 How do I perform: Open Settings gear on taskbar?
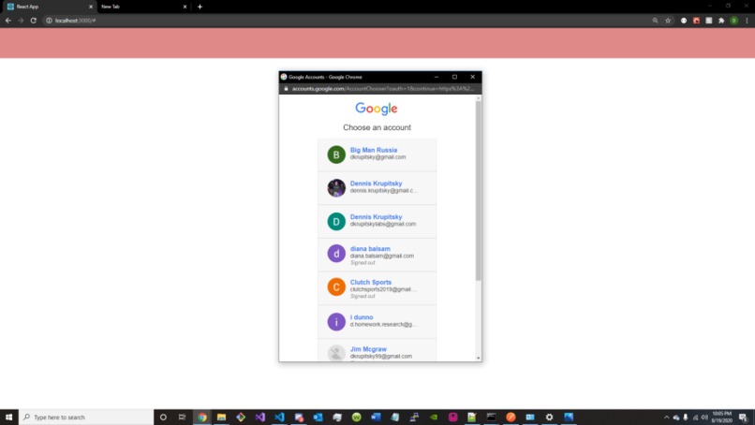click(x=549, y=417)
